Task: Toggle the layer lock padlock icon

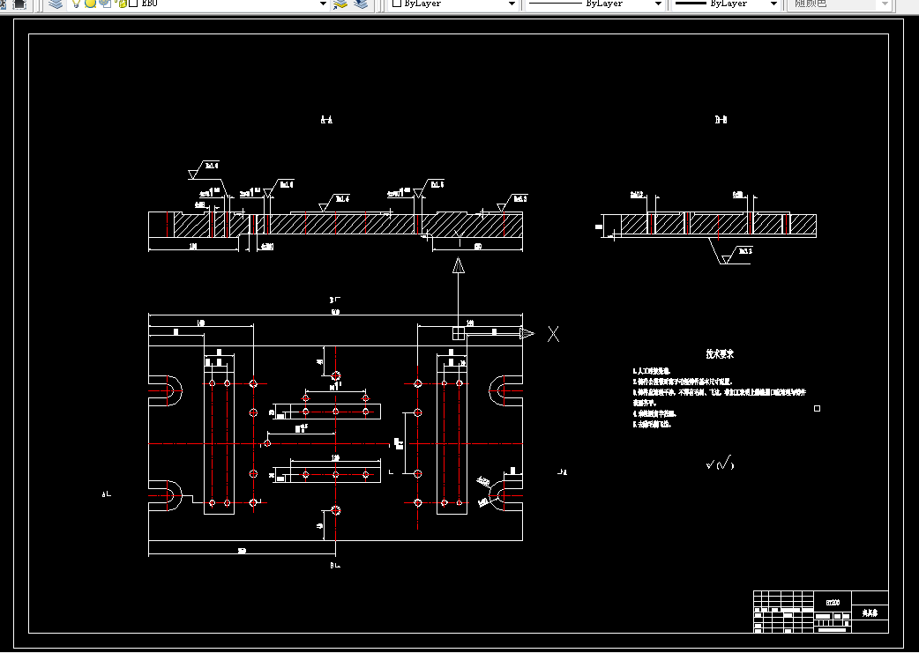Action: (122, 4)
